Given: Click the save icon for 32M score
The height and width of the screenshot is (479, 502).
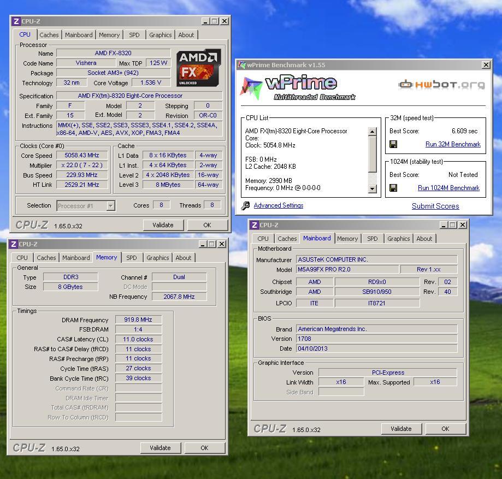Looking at the screenshot, I should tap(393, 144).
